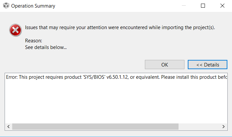Collapse the error details with << Details
This screenshot has height=137, width=232.
coord(208,65)
